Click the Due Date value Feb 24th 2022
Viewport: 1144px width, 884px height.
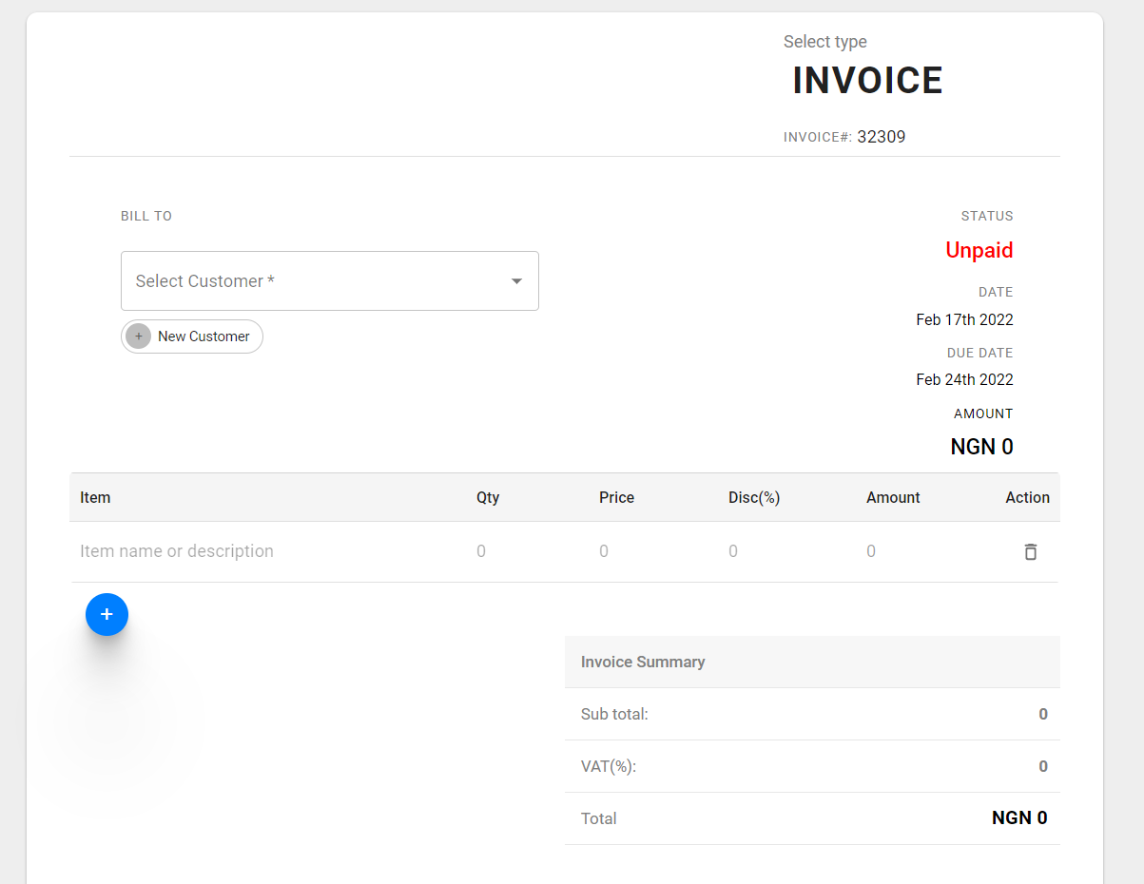(964, 379)
